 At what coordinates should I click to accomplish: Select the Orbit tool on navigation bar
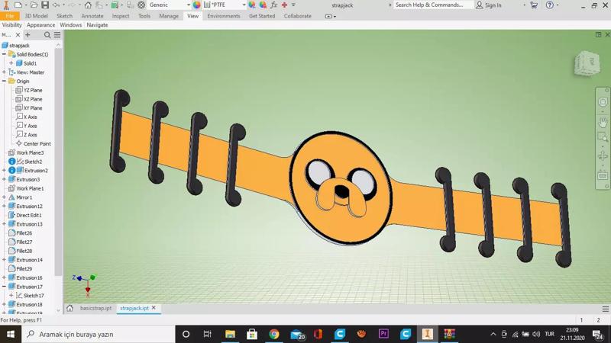[603, 156]
